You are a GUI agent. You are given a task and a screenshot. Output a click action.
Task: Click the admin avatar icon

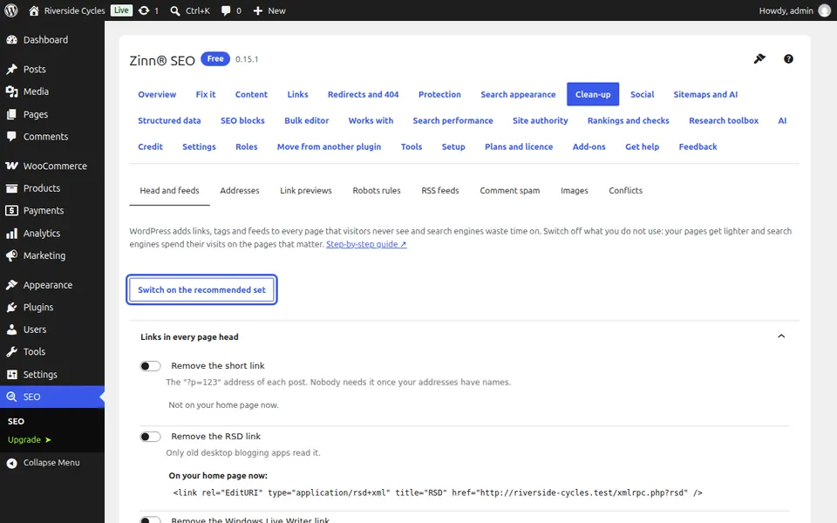[825, 10]
